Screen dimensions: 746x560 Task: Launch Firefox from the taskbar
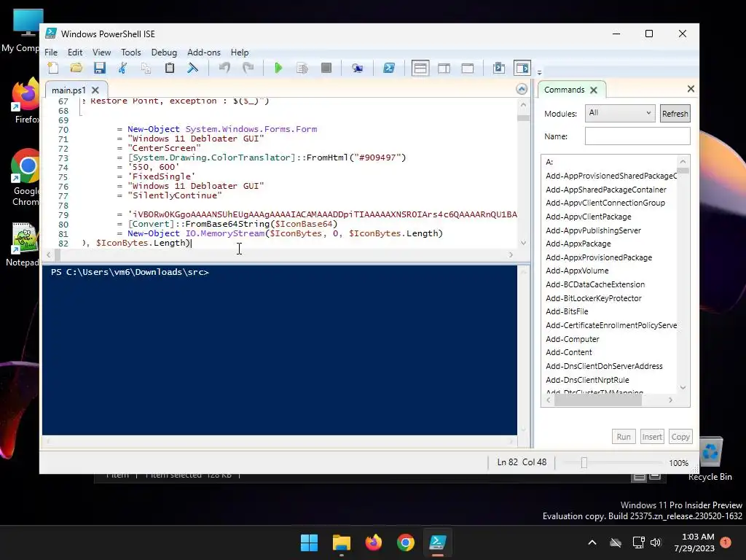tap(374, 542)
